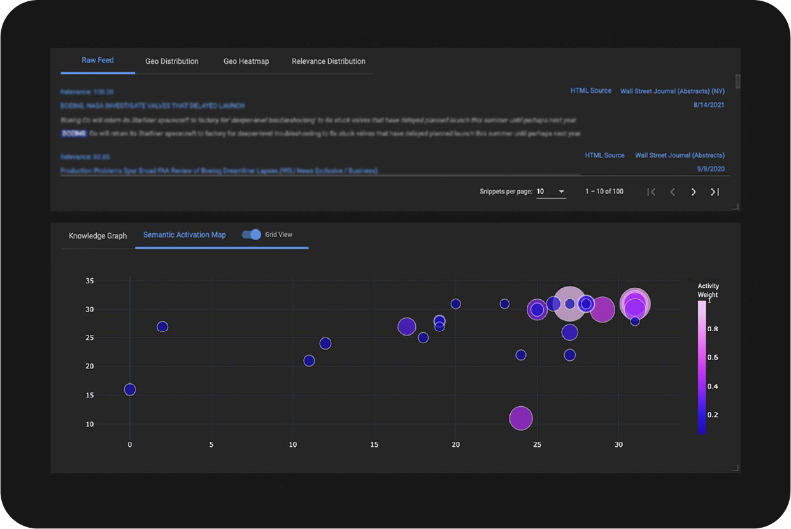
Task: Click the resize handle of the map panel
Action: (x=736, y=468)
